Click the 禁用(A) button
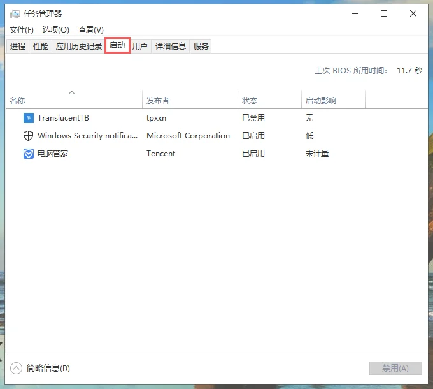Image resolution: width=433 pixels, height=389 pixels. [x=395, y=368]
